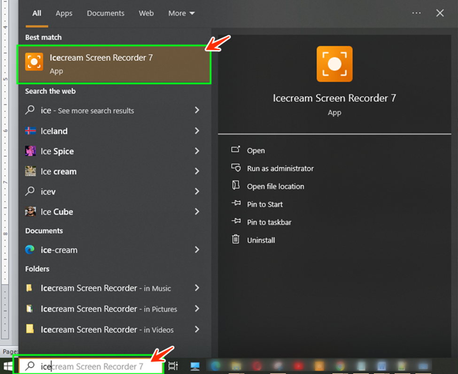Open 'Icecream Screen Recorder - in Music' folder

click(x=106, y=288)
